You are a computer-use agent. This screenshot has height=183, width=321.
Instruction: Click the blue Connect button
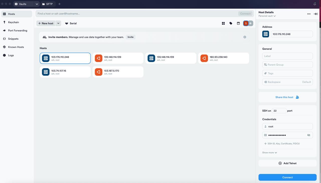point(287,177)
